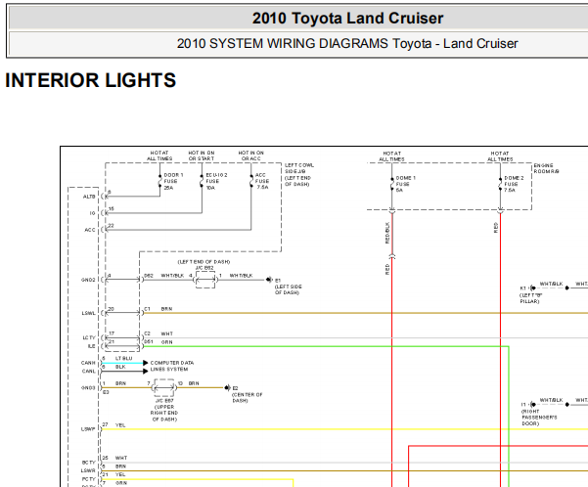This screenshot has width=588, height=487.
Task: Select the "LSWL" pin label
Action: (x=88, y=313)
